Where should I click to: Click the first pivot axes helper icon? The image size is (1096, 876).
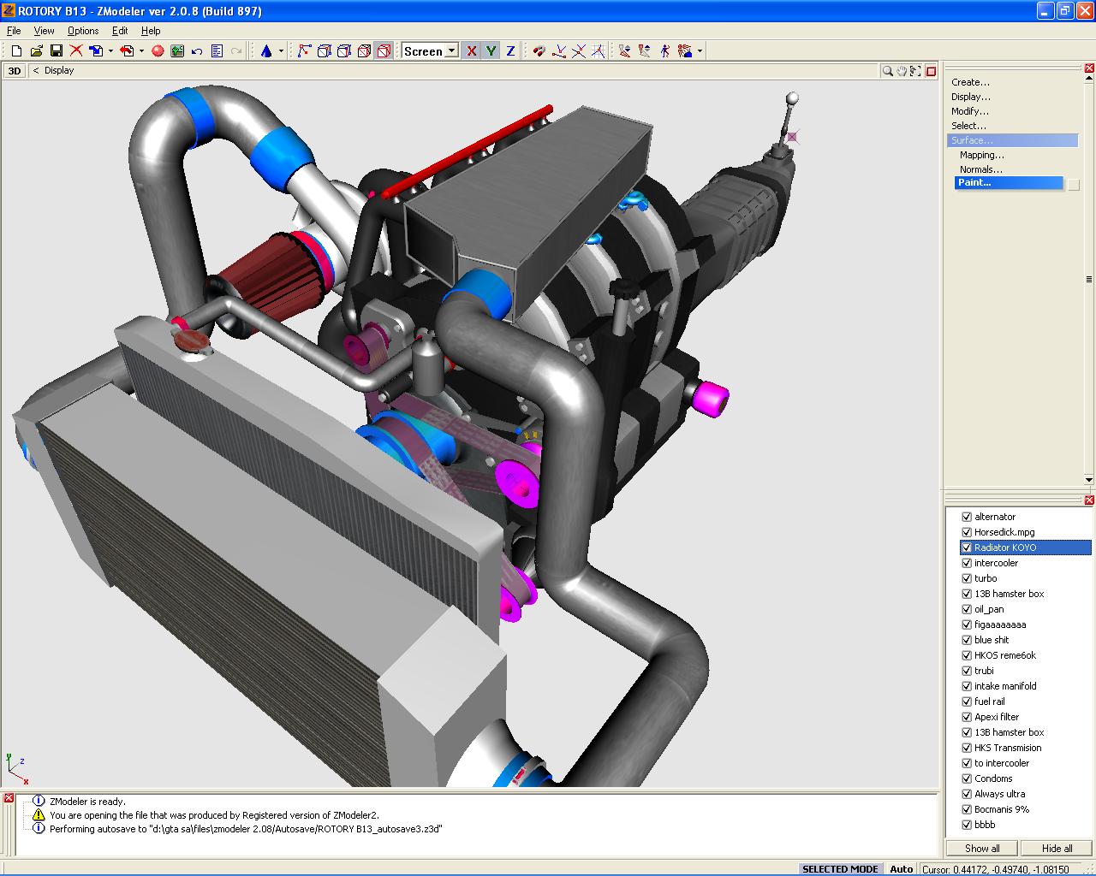(x=559, y=51)
